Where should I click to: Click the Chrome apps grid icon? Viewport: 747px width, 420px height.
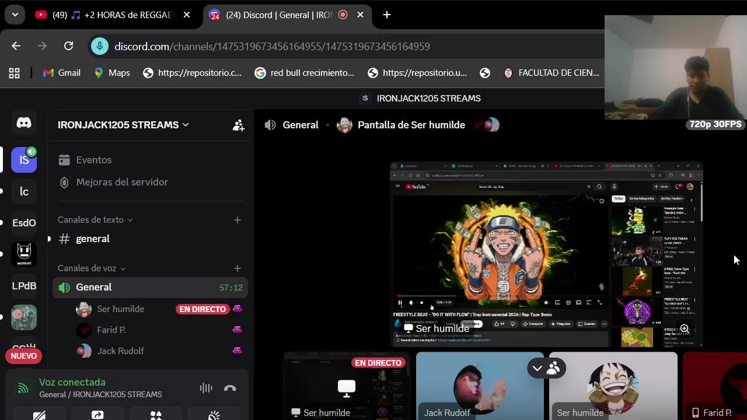pos(15,73)
